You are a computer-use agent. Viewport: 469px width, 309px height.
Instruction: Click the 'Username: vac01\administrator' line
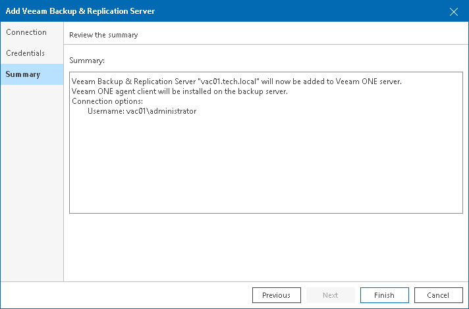pos(142,112)
